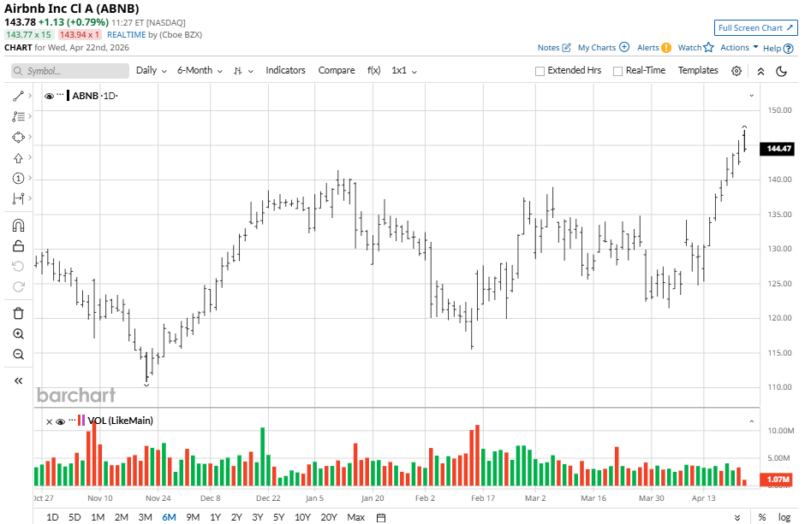Expand bottom bar double down arrows
Viewport: 805px width, 524px height.
(x=737, y=518)
